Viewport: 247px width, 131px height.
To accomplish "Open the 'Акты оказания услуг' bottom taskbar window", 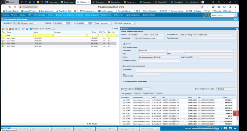I will tap(41, 129).
